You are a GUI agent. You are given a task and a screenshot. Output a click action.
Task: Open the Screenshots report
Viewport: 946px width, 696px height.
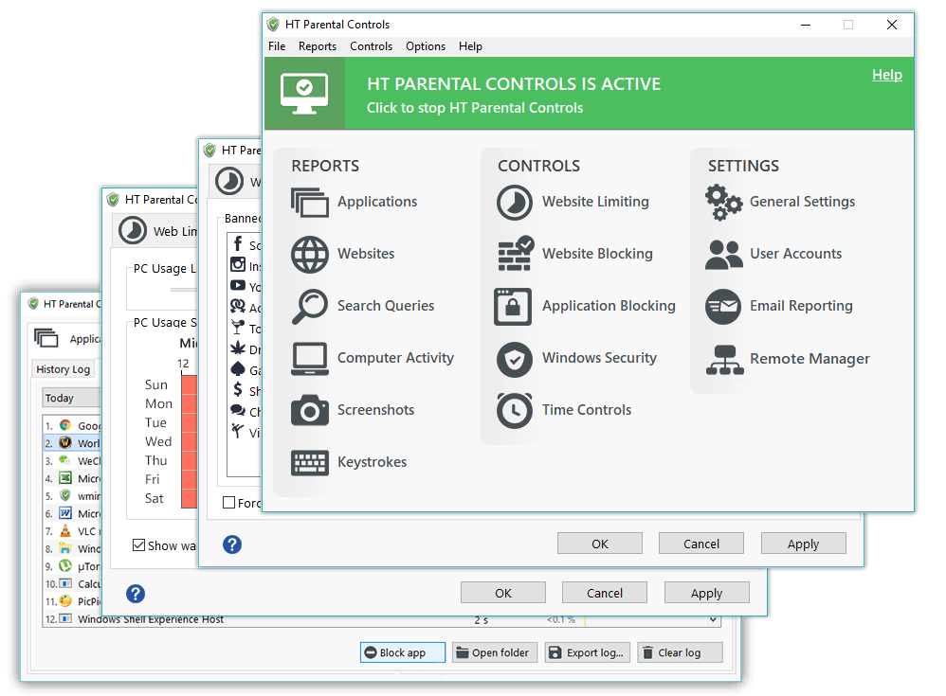tap(375, 410)
